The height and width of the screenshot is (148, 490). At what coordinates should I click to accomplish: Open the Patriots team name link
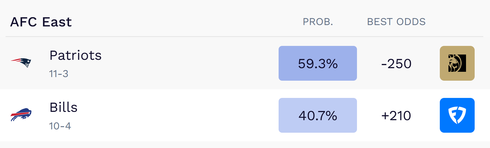pyautogui.click(x=75, y=55)
